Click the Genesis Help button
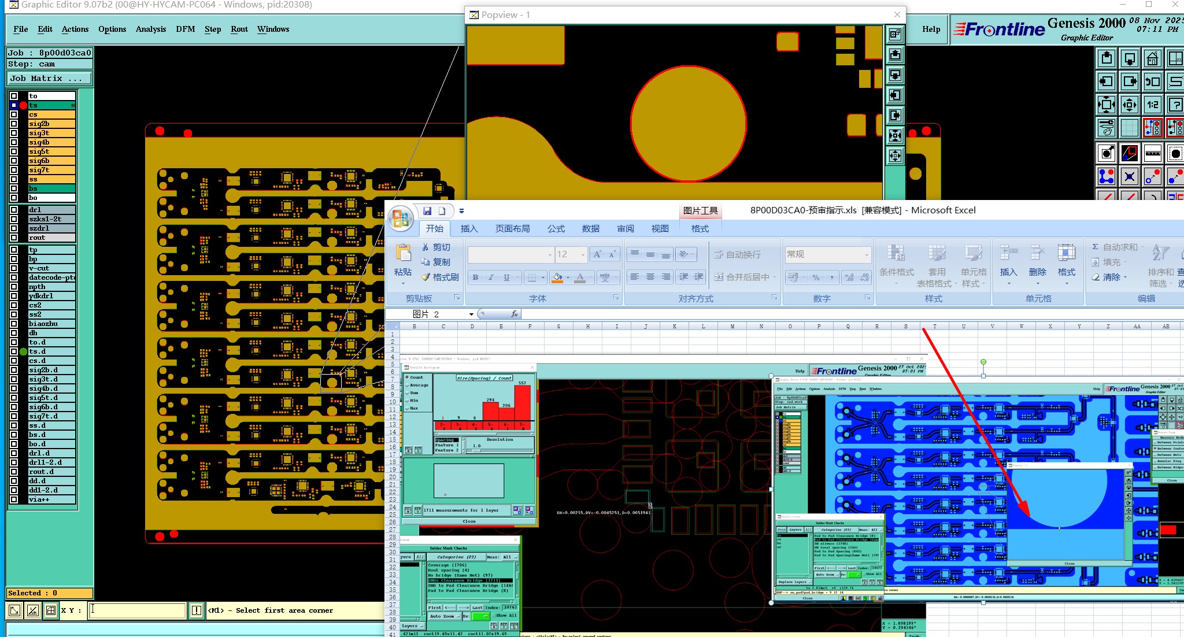Viewport: 1184px width, 637px height. click(931, 29)
